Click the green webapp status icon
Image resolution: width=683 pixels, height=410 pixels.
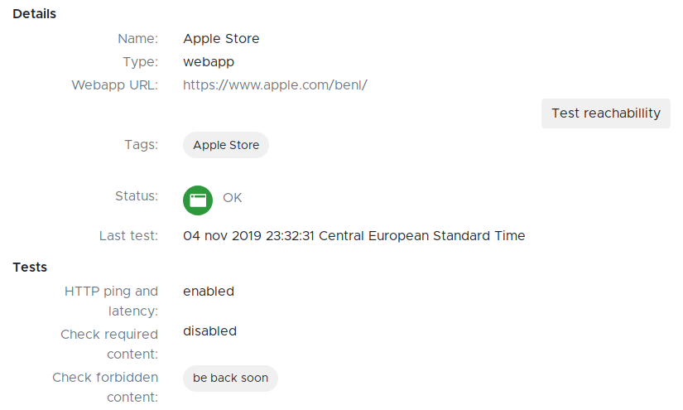point(198,200)
